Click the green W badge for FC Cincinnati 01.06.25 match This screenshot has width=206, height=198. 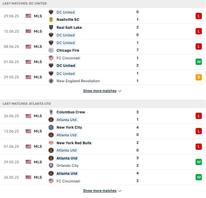pyautogui.click(x=199, y=62)
